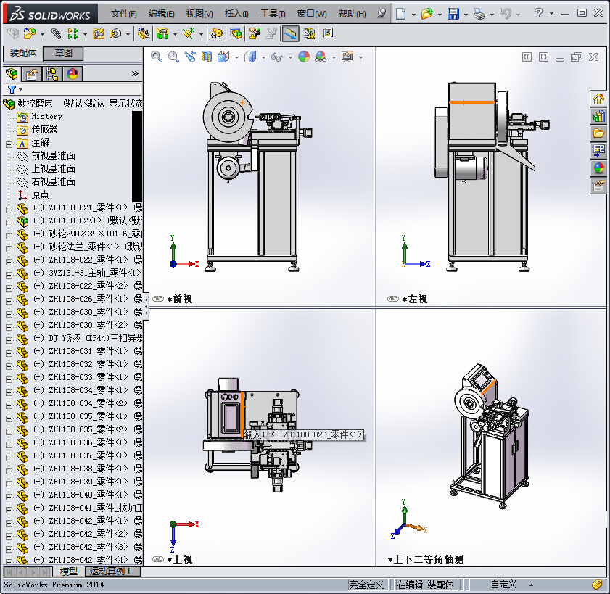Open the Display Style dropdown arrow
610x594 pixels.
(263, 57)
